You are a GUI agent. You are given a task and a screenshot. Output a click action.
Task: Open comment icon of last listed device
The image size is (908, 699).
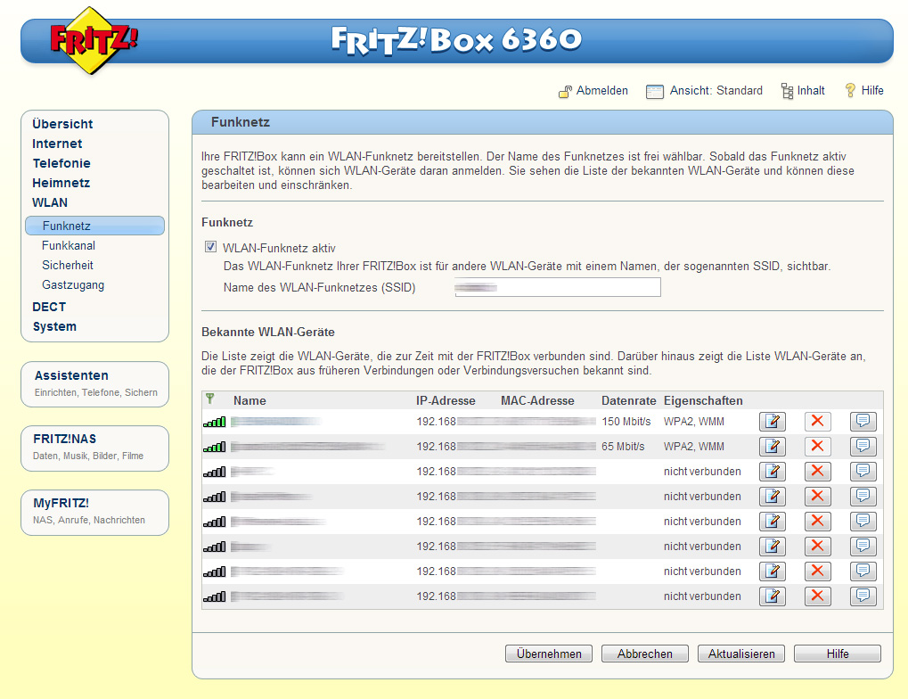[x=863, y=596]
